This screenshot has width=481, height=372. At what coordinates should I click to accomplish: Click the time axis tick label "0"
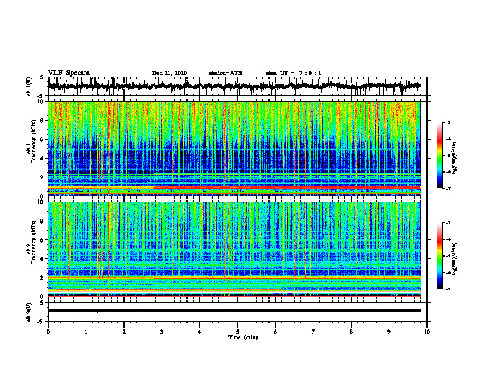pos(48,332)
